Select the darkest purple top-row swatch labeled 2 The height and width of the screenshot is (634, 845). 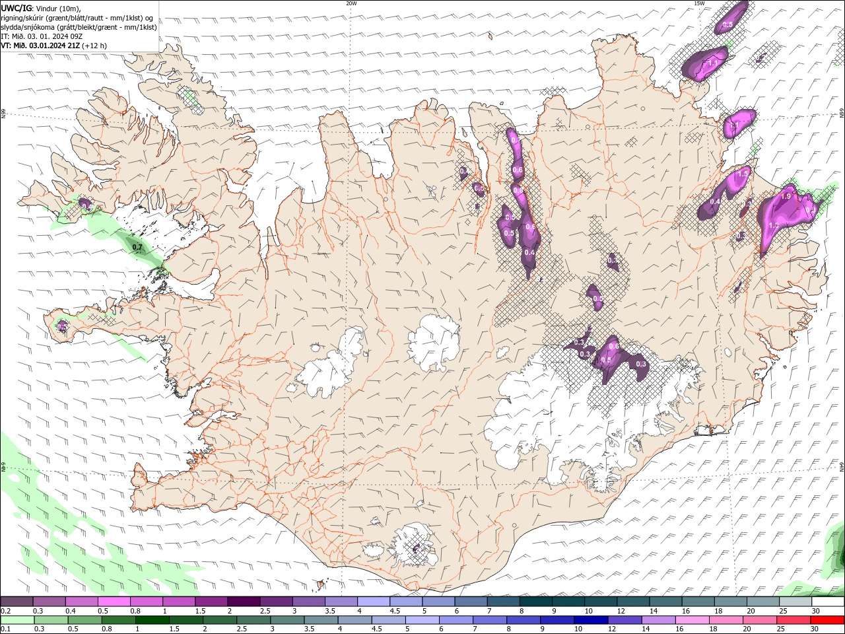point(244,602)
